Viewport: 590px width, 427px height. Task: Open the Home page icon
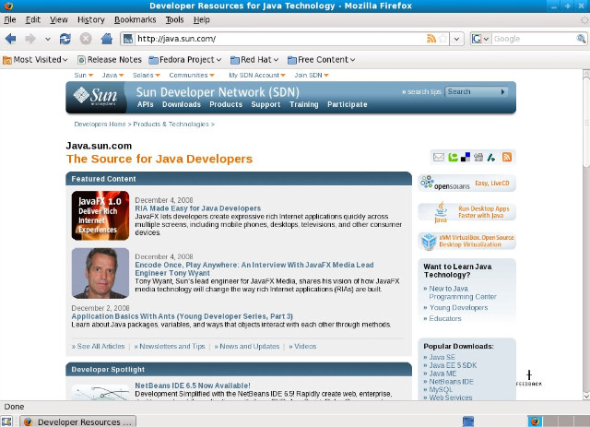(x=107, y=39)
